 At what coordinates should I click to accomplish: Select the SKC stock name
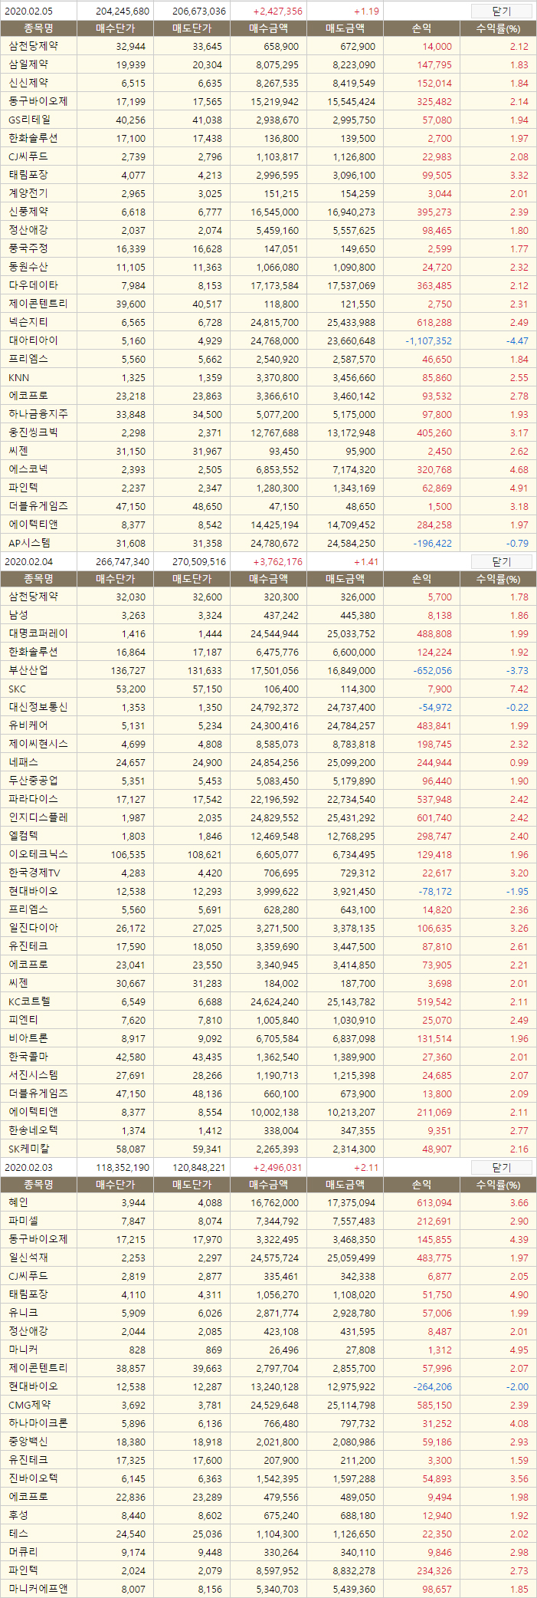pyautogui.click(x=17, y=689)
